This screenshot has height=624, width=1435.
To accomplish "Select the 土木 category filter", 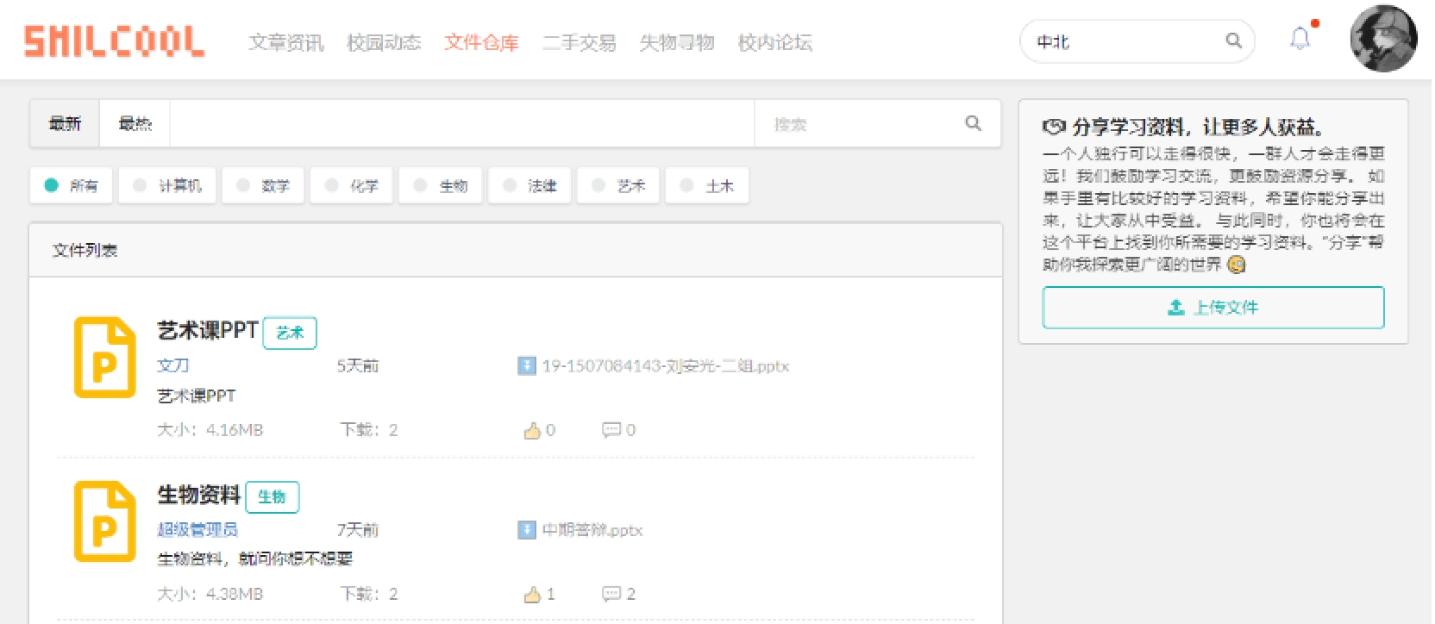I will pyautogui.click(x=707, y=185).
